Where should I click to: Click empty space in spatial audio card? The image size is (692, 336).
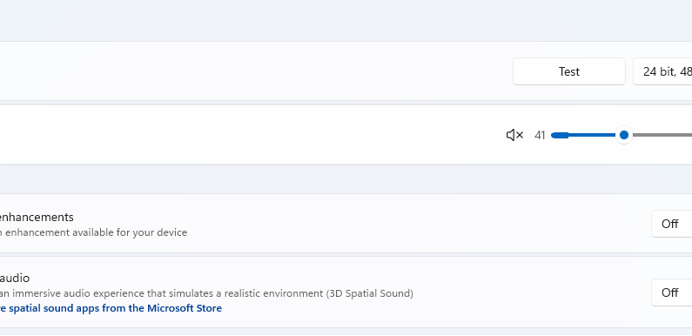(529, 292)
